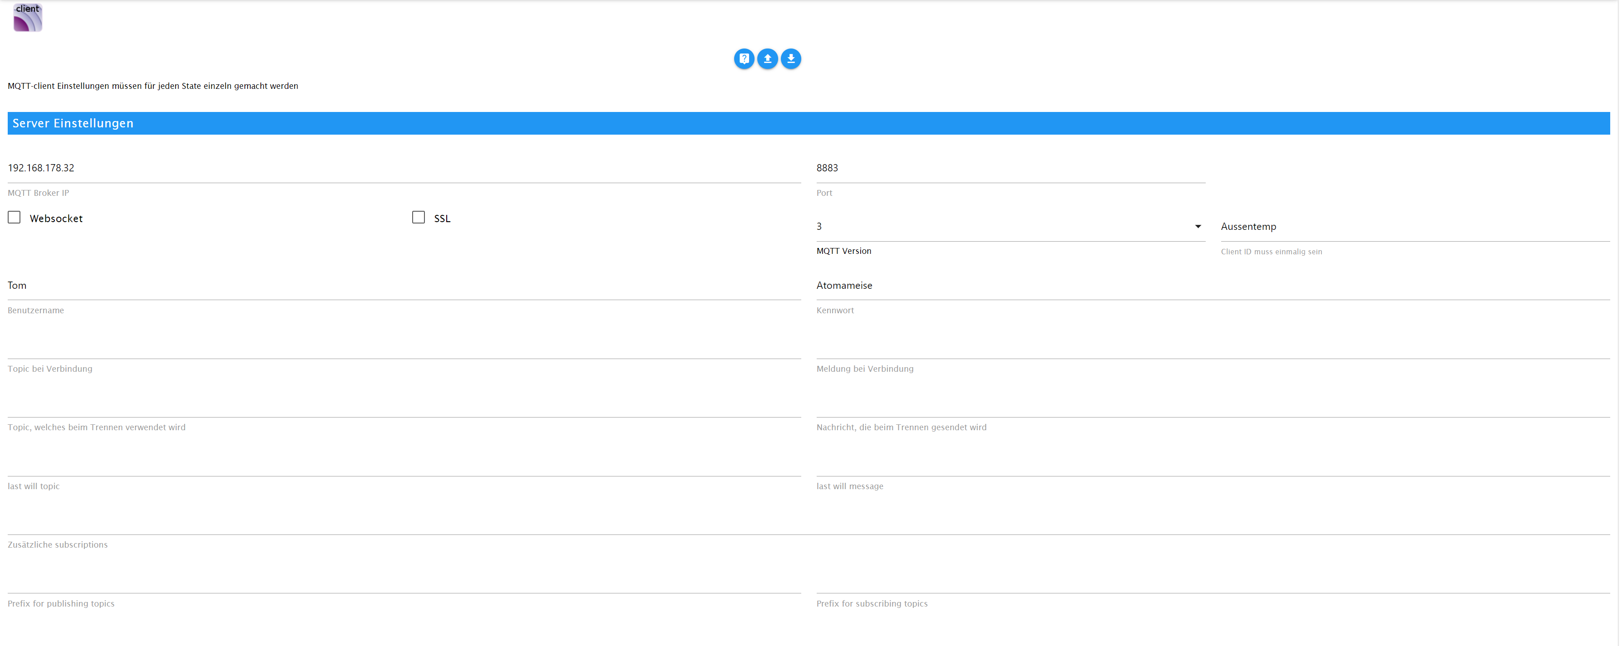Enable the SSL checkbox
Viewport: 1622px width, 646px height.
click(x=419, y=217)
